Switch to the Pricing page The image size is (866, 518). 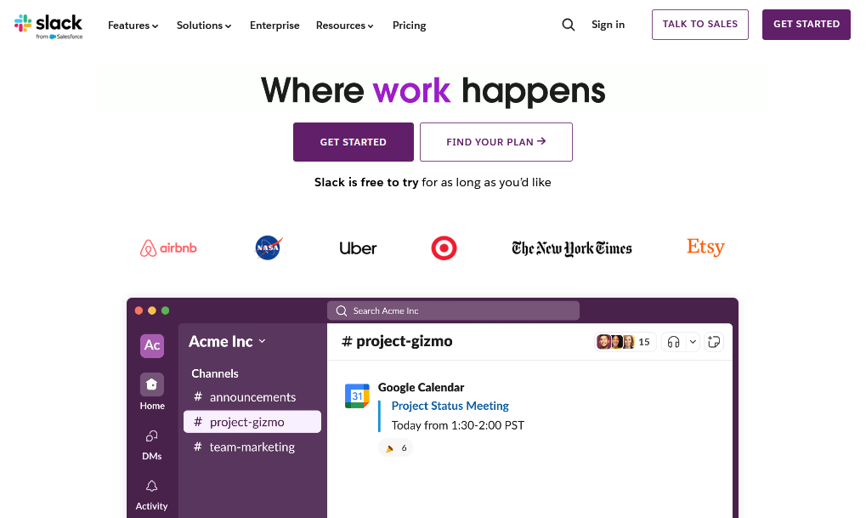[409, 26]
